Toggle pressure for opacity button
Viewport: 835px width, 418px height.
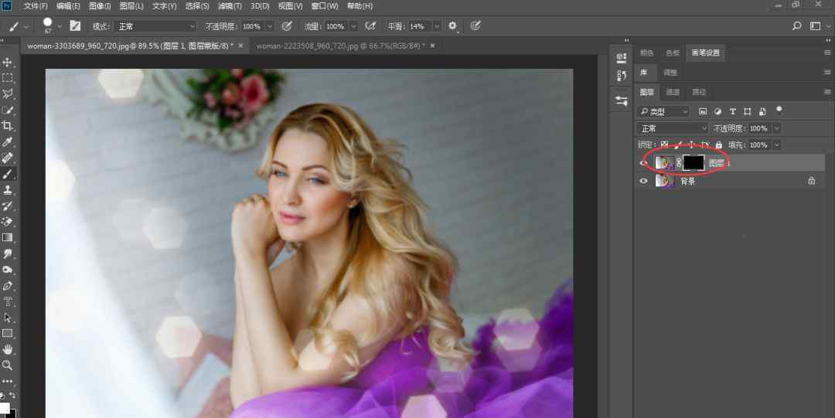click(x=287, y=25)
